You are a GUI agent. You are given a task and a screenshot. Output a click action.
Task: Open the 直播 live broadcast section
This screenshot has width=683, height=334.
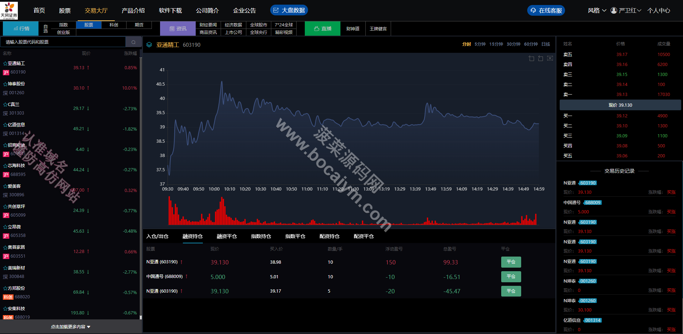(x=323, y=29)
